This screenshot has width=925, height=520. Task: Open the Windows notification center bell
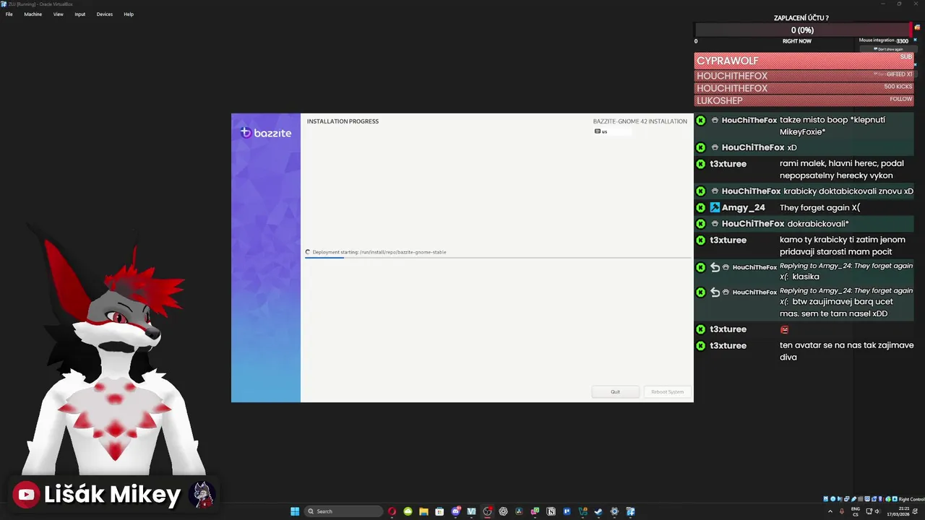(916, 511)
